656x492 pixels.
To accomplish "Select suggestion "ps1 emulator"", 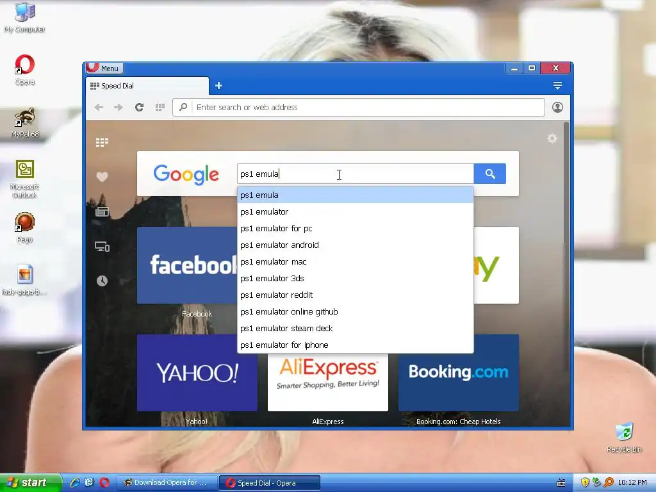I will [355, 211].
